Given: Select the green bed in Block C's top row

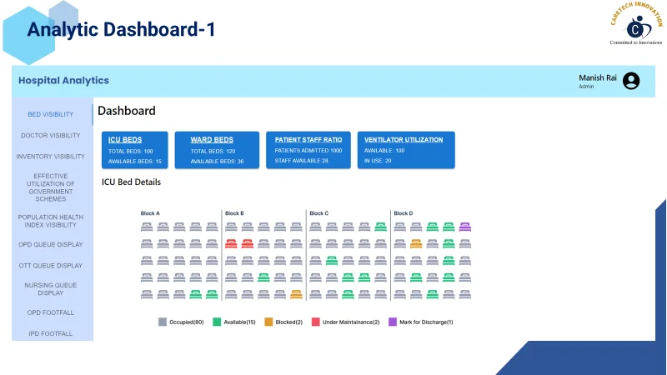Looking at the screenshot, I should point(381,227).
